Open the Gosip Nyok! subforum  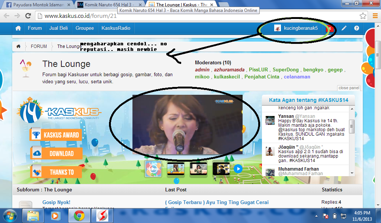click(x=56, y=203)
